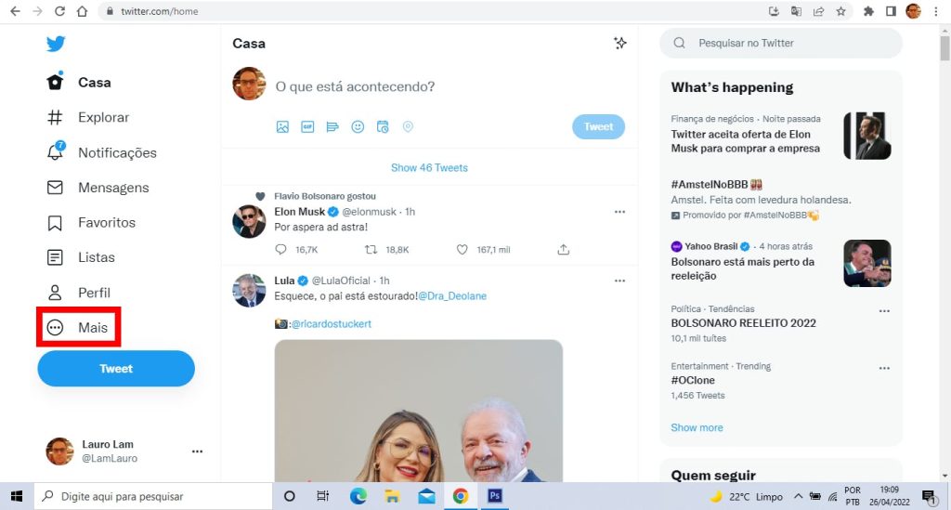Open more options for BOLSONARO REELEITO trend
Viewport: 951px width, 510px height.
coord(884,311)
